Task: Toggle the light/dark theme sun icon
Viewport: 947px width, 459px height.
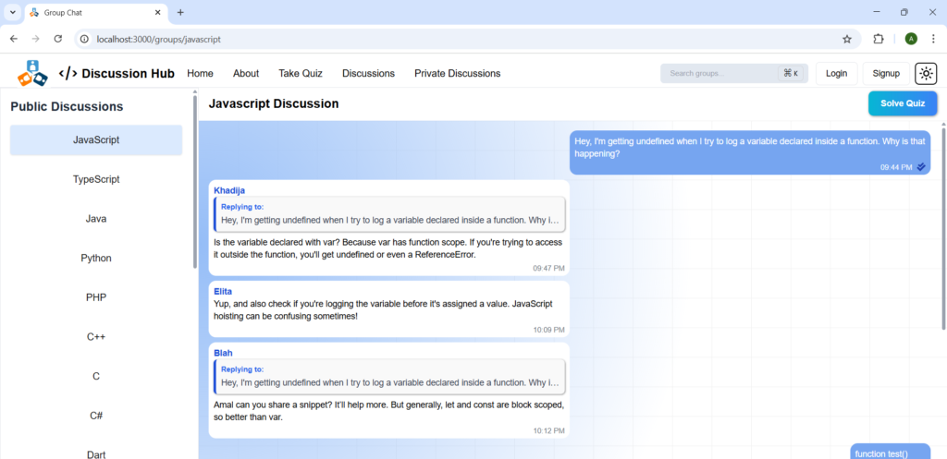Action: (926, 74)
